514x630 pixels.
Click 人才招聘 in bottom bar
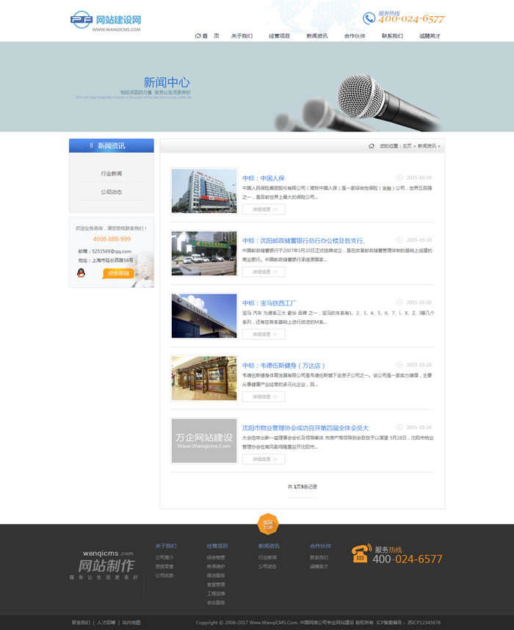pyautogui.click(x=106, y=623)
